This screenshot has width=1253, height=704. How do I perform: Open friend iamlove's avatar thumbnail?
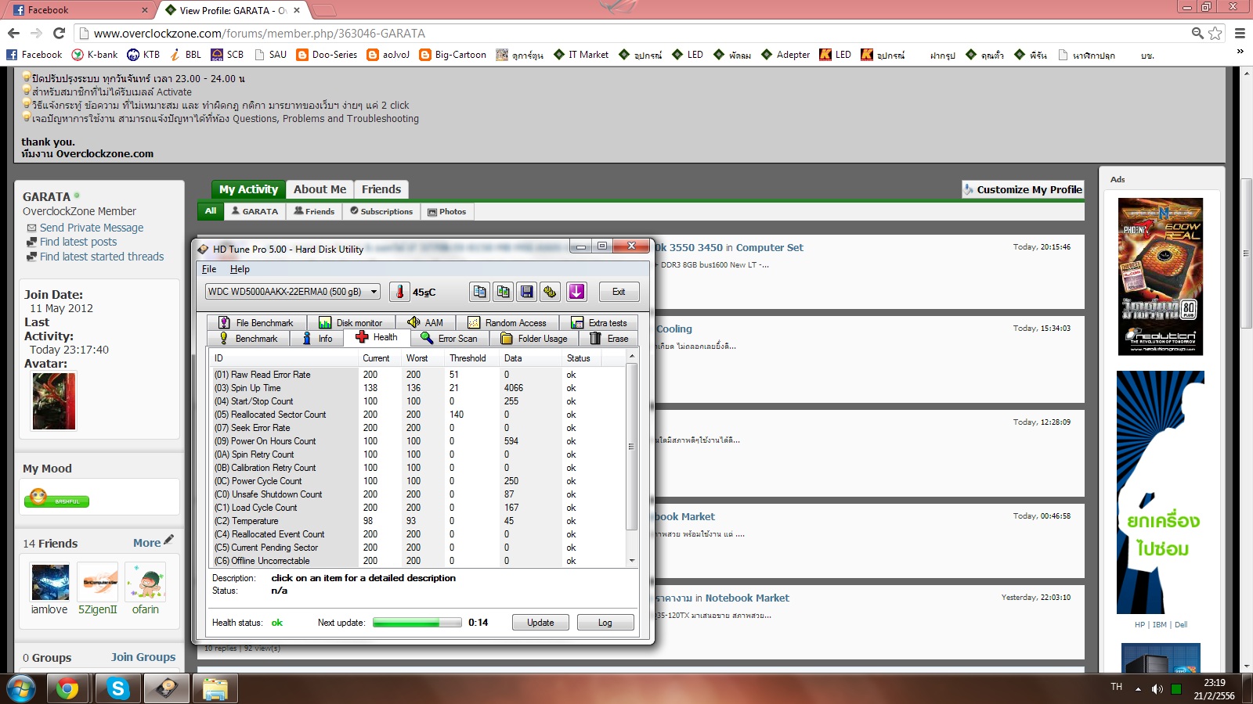50,583
